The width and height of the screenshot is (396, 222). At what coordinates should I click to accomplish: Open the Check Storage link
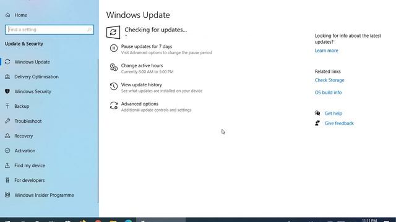click(329, 80)
